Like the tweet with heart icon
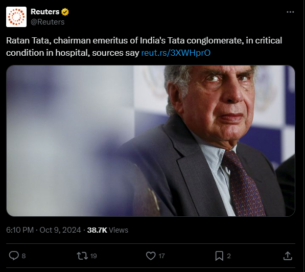This screenshot has width=305, height=272. pos(151,256)
